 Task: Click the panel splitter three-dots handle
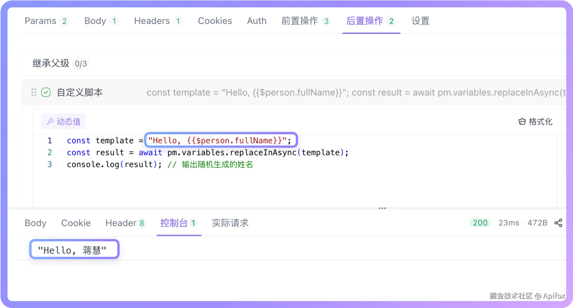pyautogui.click(x=382, y=208)
